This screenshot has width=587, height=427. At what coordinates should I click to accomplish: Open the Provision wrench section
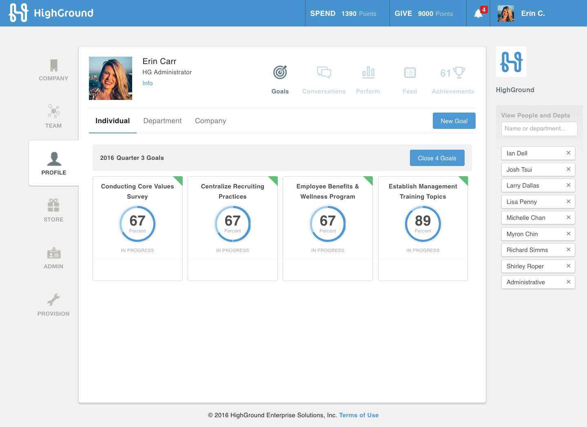click(53, 305)
